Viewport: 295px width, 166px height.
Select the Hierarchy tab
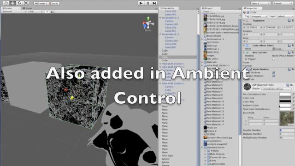point(168,8)
